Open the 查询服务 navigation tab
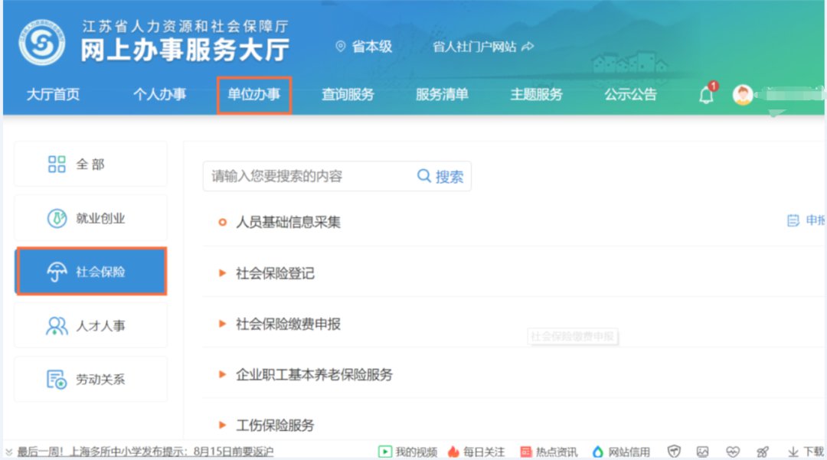The image size is (827, 460). tap(348, 95)
